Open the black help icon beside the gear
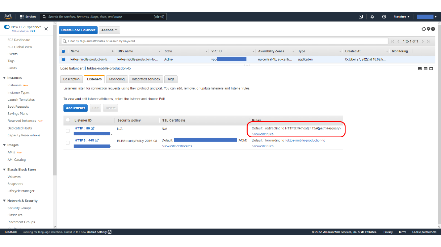Image resolution: width=441 pixels, height=247 pixels. (x=433, y=29)
